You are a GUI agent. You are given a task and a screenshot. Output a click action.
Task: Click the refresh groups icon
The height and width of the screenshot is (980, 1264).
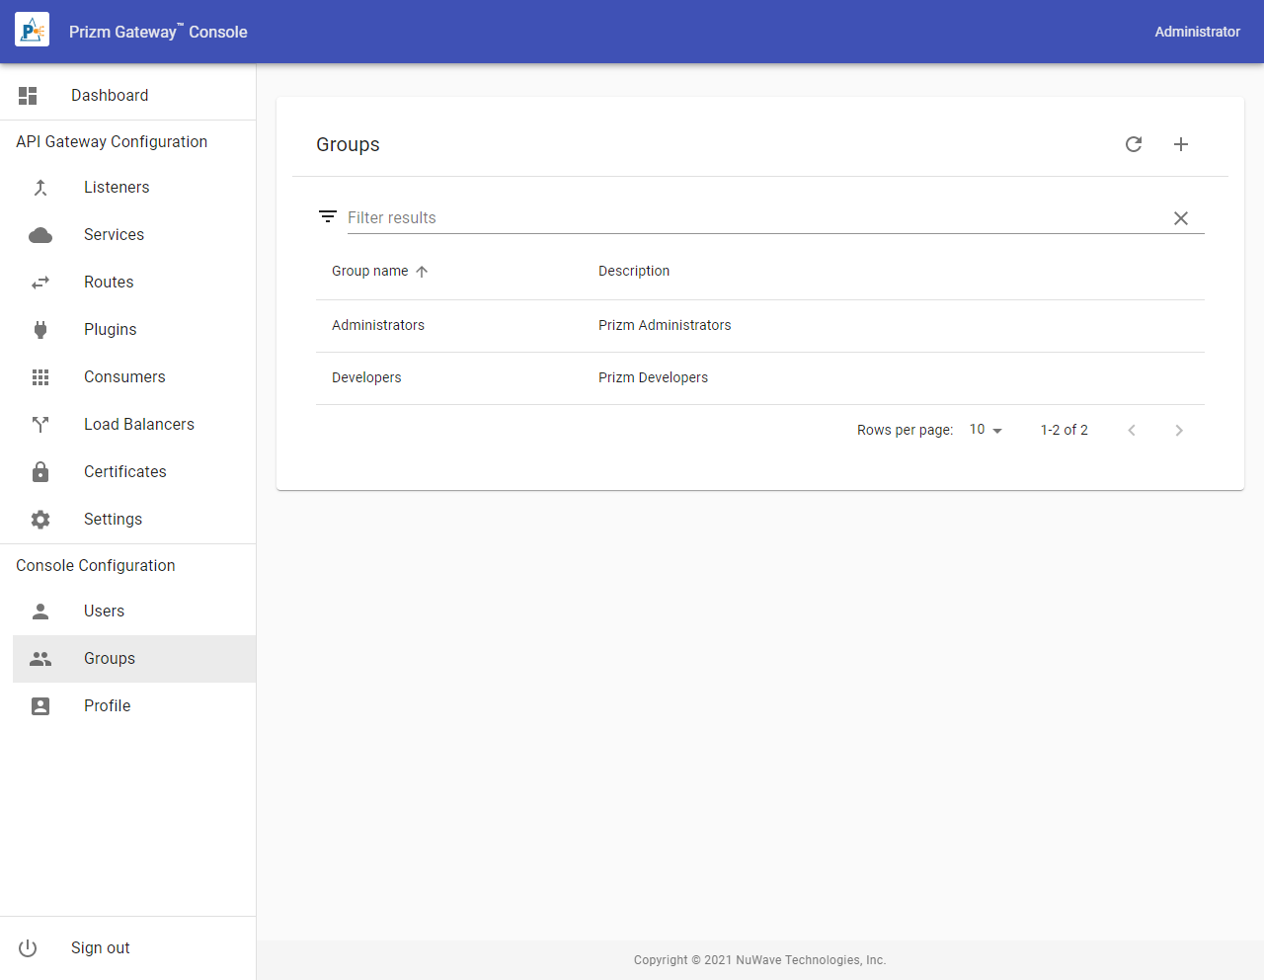[x=1134, y=144]
